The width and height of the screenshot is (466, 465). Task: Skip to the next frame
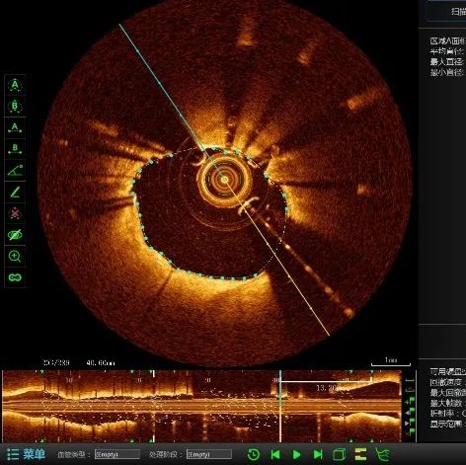click(318, 454)
